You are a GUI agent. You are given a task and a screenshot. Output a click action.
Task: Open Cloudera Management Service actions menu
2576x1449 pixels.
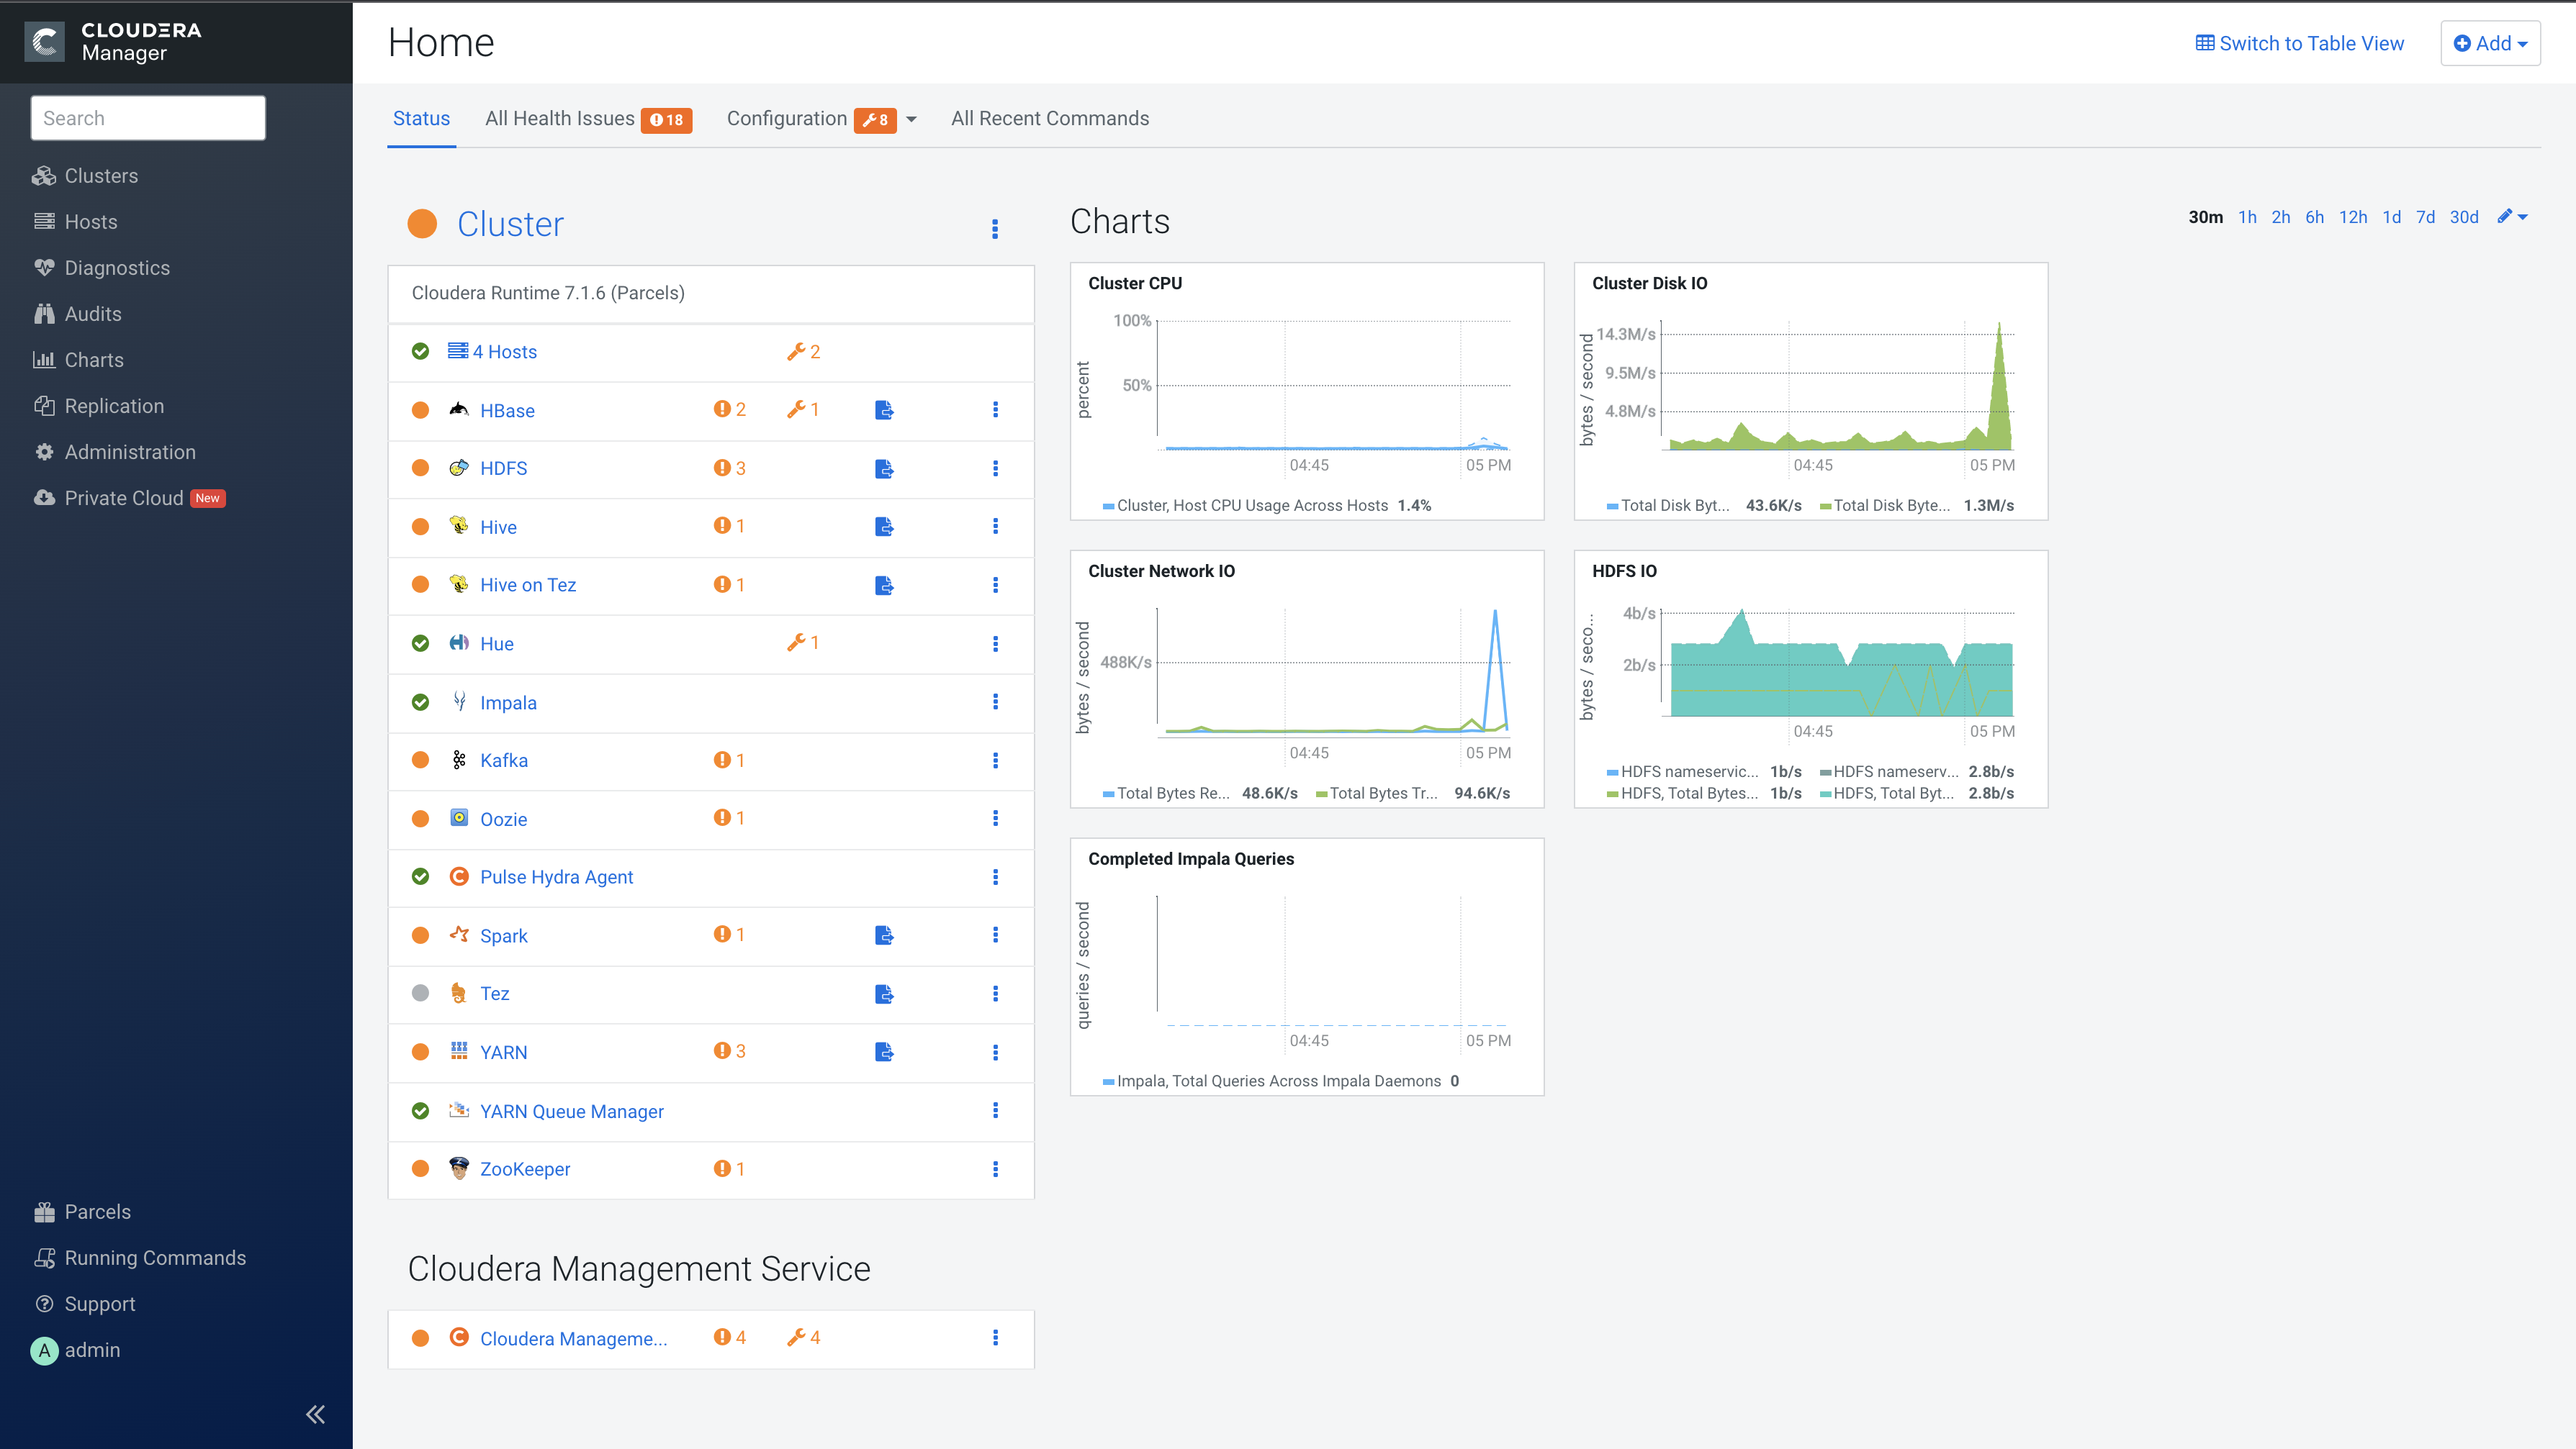pos(995,1338)
